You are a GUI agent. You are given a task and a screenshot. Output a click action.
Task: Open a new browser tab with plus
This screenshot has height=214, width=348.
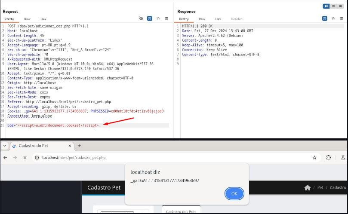(x=80, y=146)
